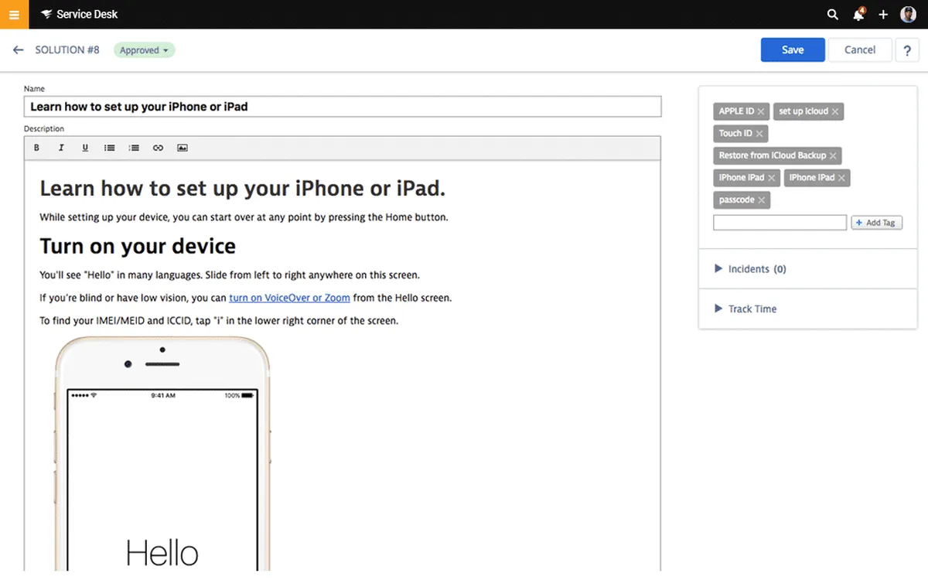
Task: Click the Add Tag button
Action: [876, 223]
